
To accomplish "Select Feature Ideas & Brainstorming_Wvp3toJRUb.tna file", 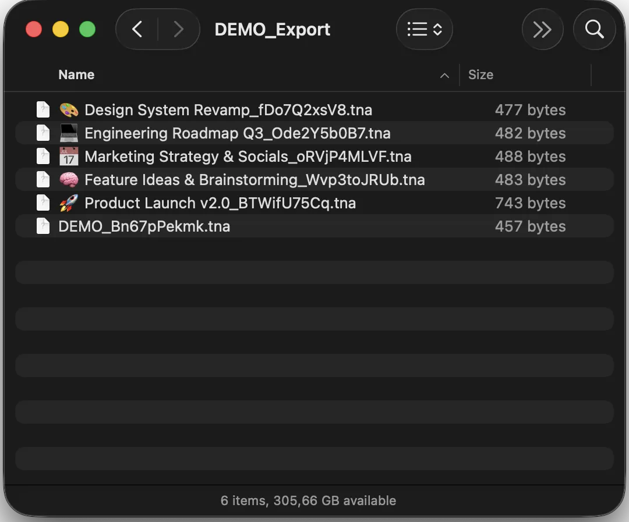I will point(314,180).
